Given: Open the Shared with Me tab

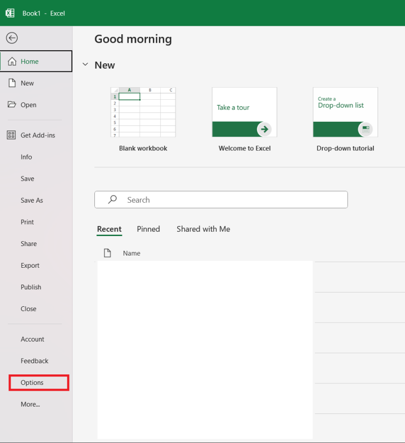Looking at the screenshot, I should (203, 229).
